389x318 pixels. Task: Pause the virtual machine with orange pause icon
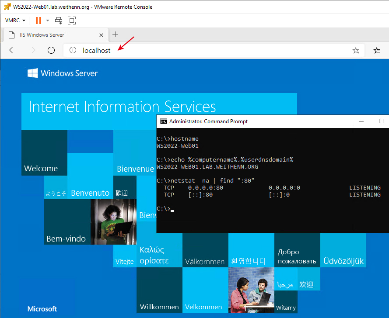39,20
